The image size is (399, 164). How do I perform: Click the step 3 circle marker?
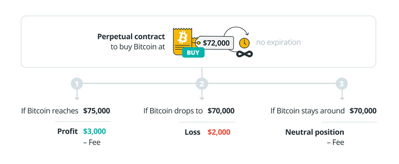[342, 84]
